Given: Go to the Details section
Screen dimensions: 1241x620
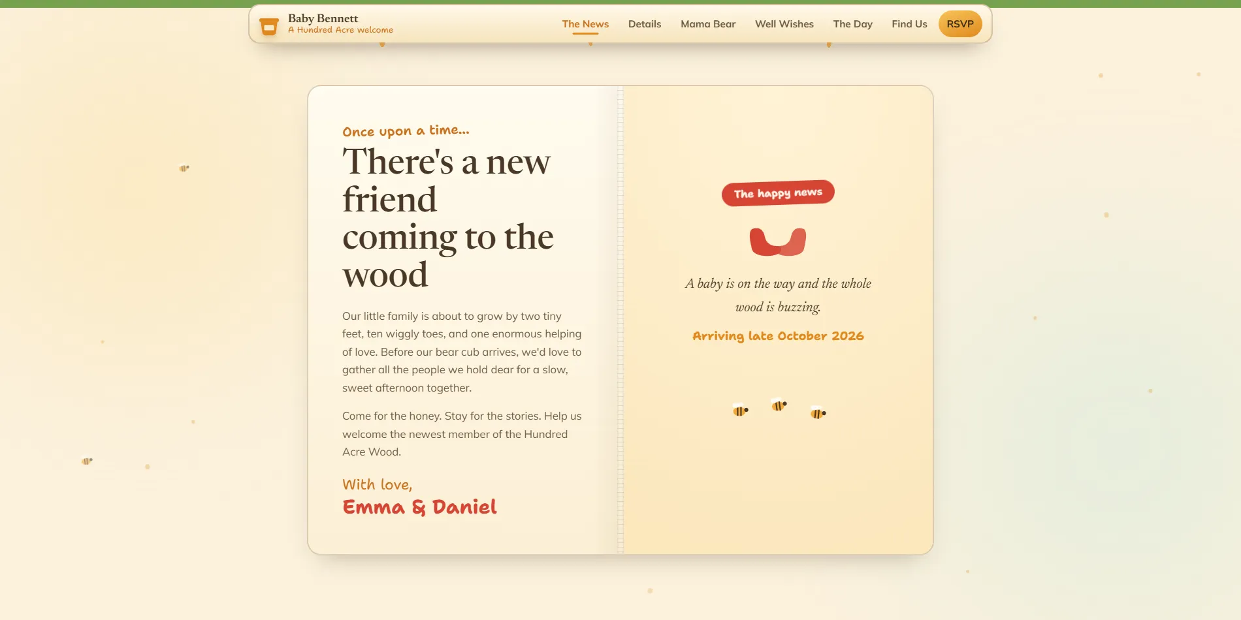Looking at the screenshot, I should pyautogui.click(x=645, y=24).
